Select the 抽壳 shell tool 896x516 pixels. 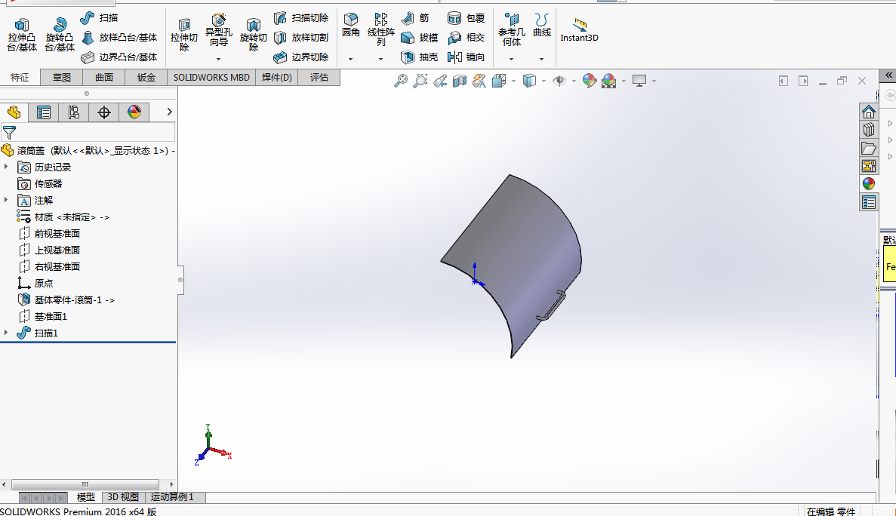(x=420, y=57)
